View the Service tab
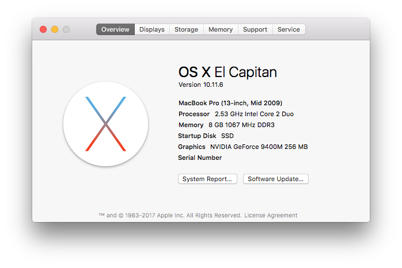The image size is (402, 268). click(x=289, y=29)
